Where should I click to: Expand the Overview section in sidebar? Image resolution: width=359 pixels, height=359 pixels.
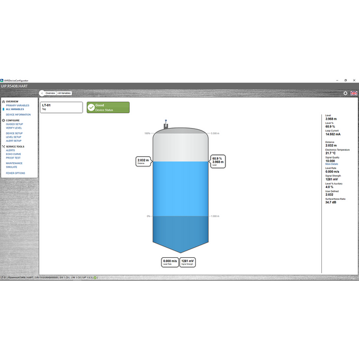[x=12, y=102]
